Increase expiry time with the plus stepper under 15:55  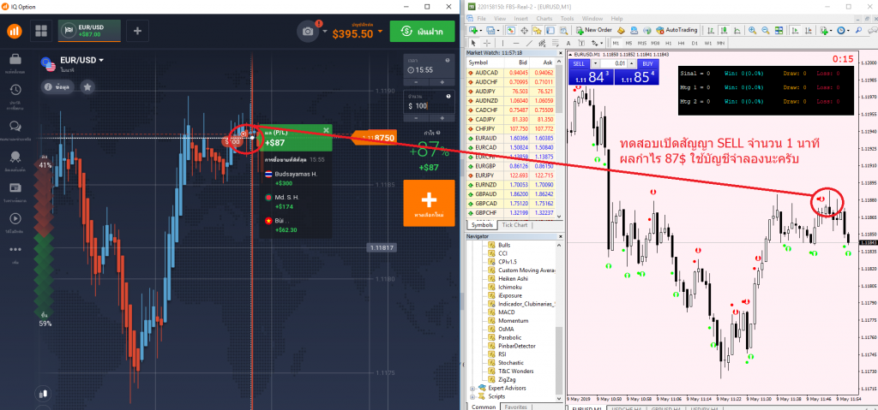tap(442, 82)
